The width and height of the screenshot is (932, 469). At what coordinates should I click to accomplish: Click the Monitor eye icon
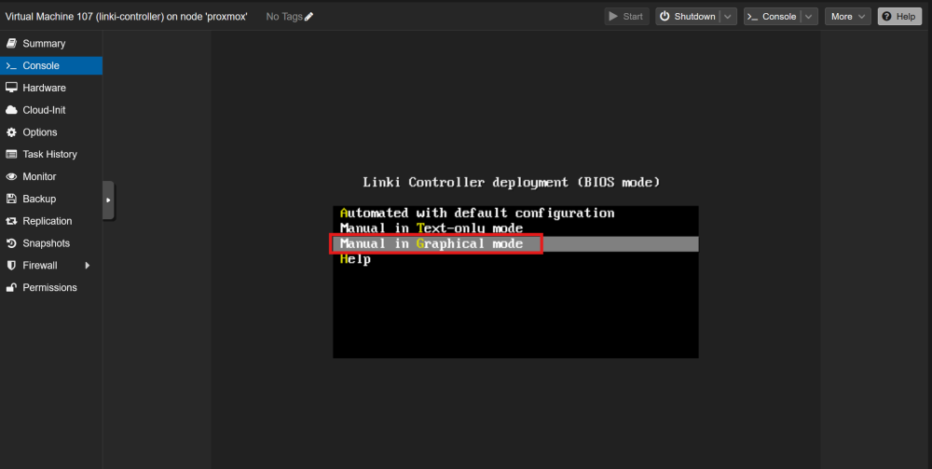pyautogui.click(x=11, y=176)
